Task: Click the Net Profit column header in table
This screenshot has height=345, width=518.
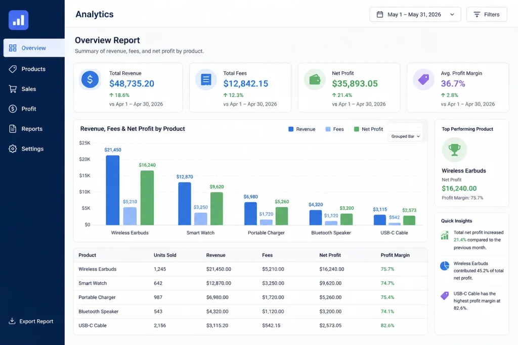Action: coord(330,255)
